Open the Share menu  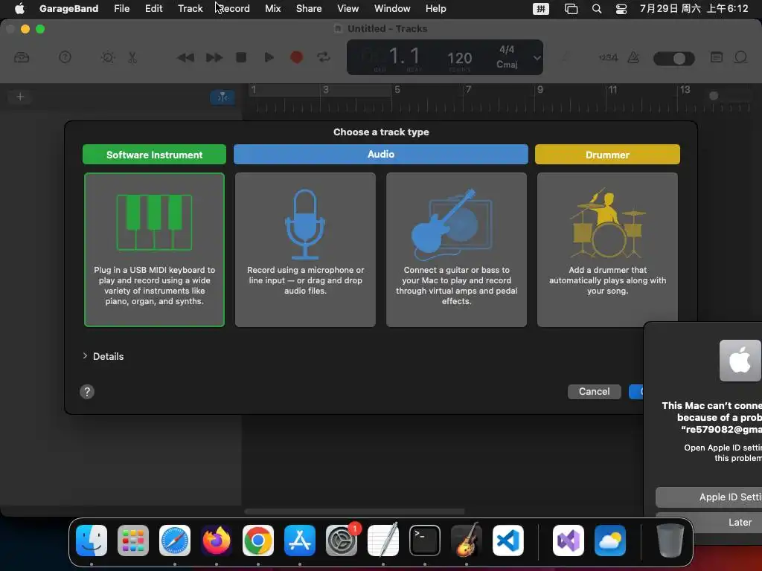point(309,8)
